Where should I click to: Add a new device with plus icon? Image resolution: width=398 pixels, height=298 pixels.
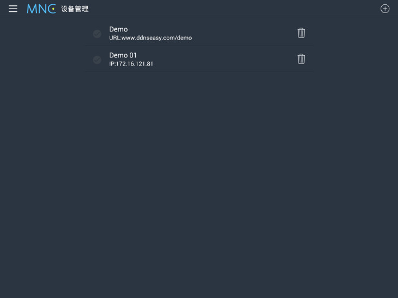pos(385,9)
